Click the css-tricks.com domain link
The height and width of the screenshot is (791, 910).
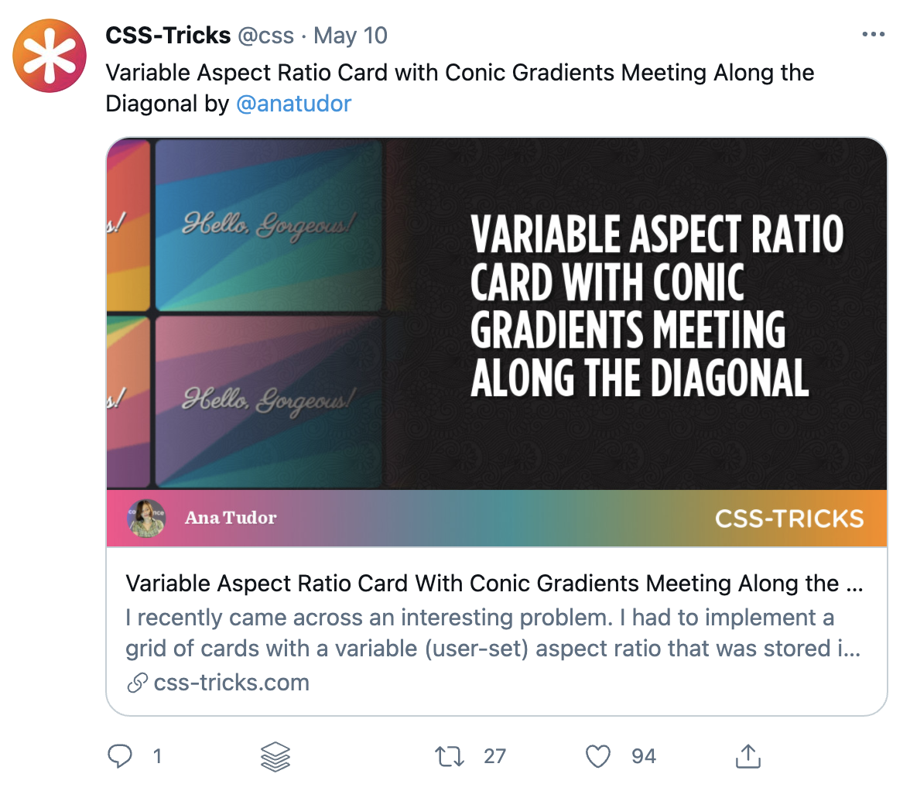[231, 683]
